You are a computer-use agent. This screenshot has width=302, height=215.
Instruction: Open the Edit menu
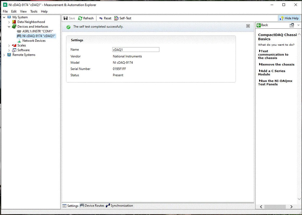[x=14, y=11]
